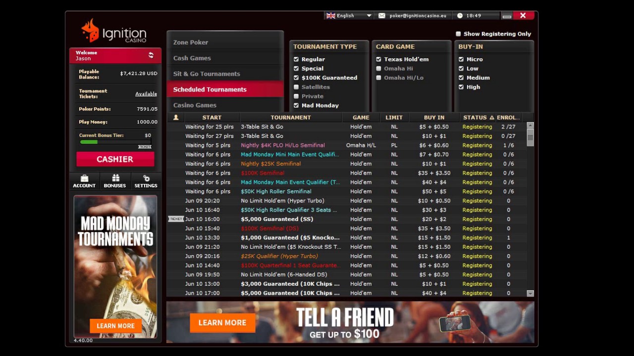The height and width of the screenshot is (356, 634).
Task: Click the Available tournament tickets link
Action: (146, 94)
